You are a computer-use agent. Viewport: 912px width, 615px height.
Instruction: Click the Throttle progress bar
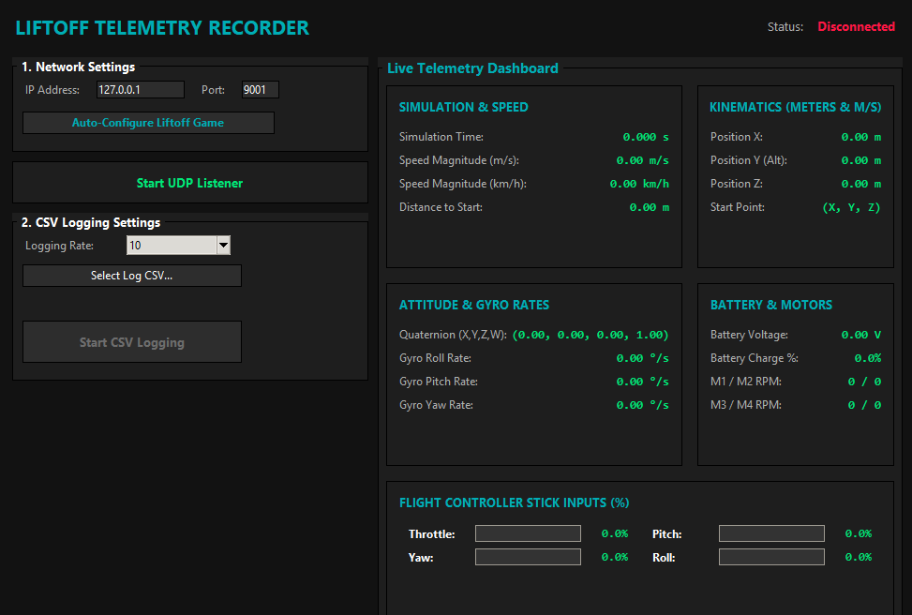[528, 533]
